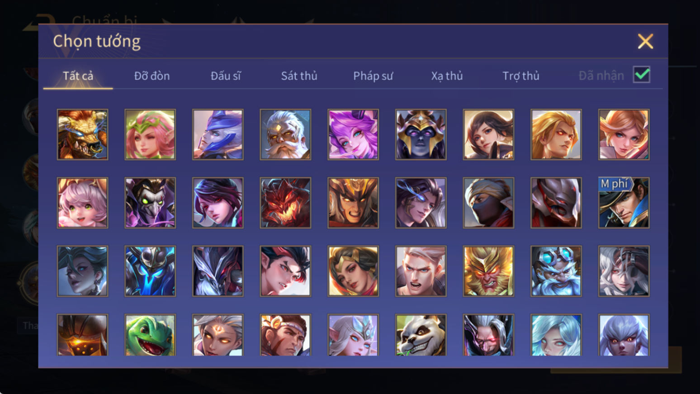
Task: Select the golden bull hero portrait
Action: point(82,134)
